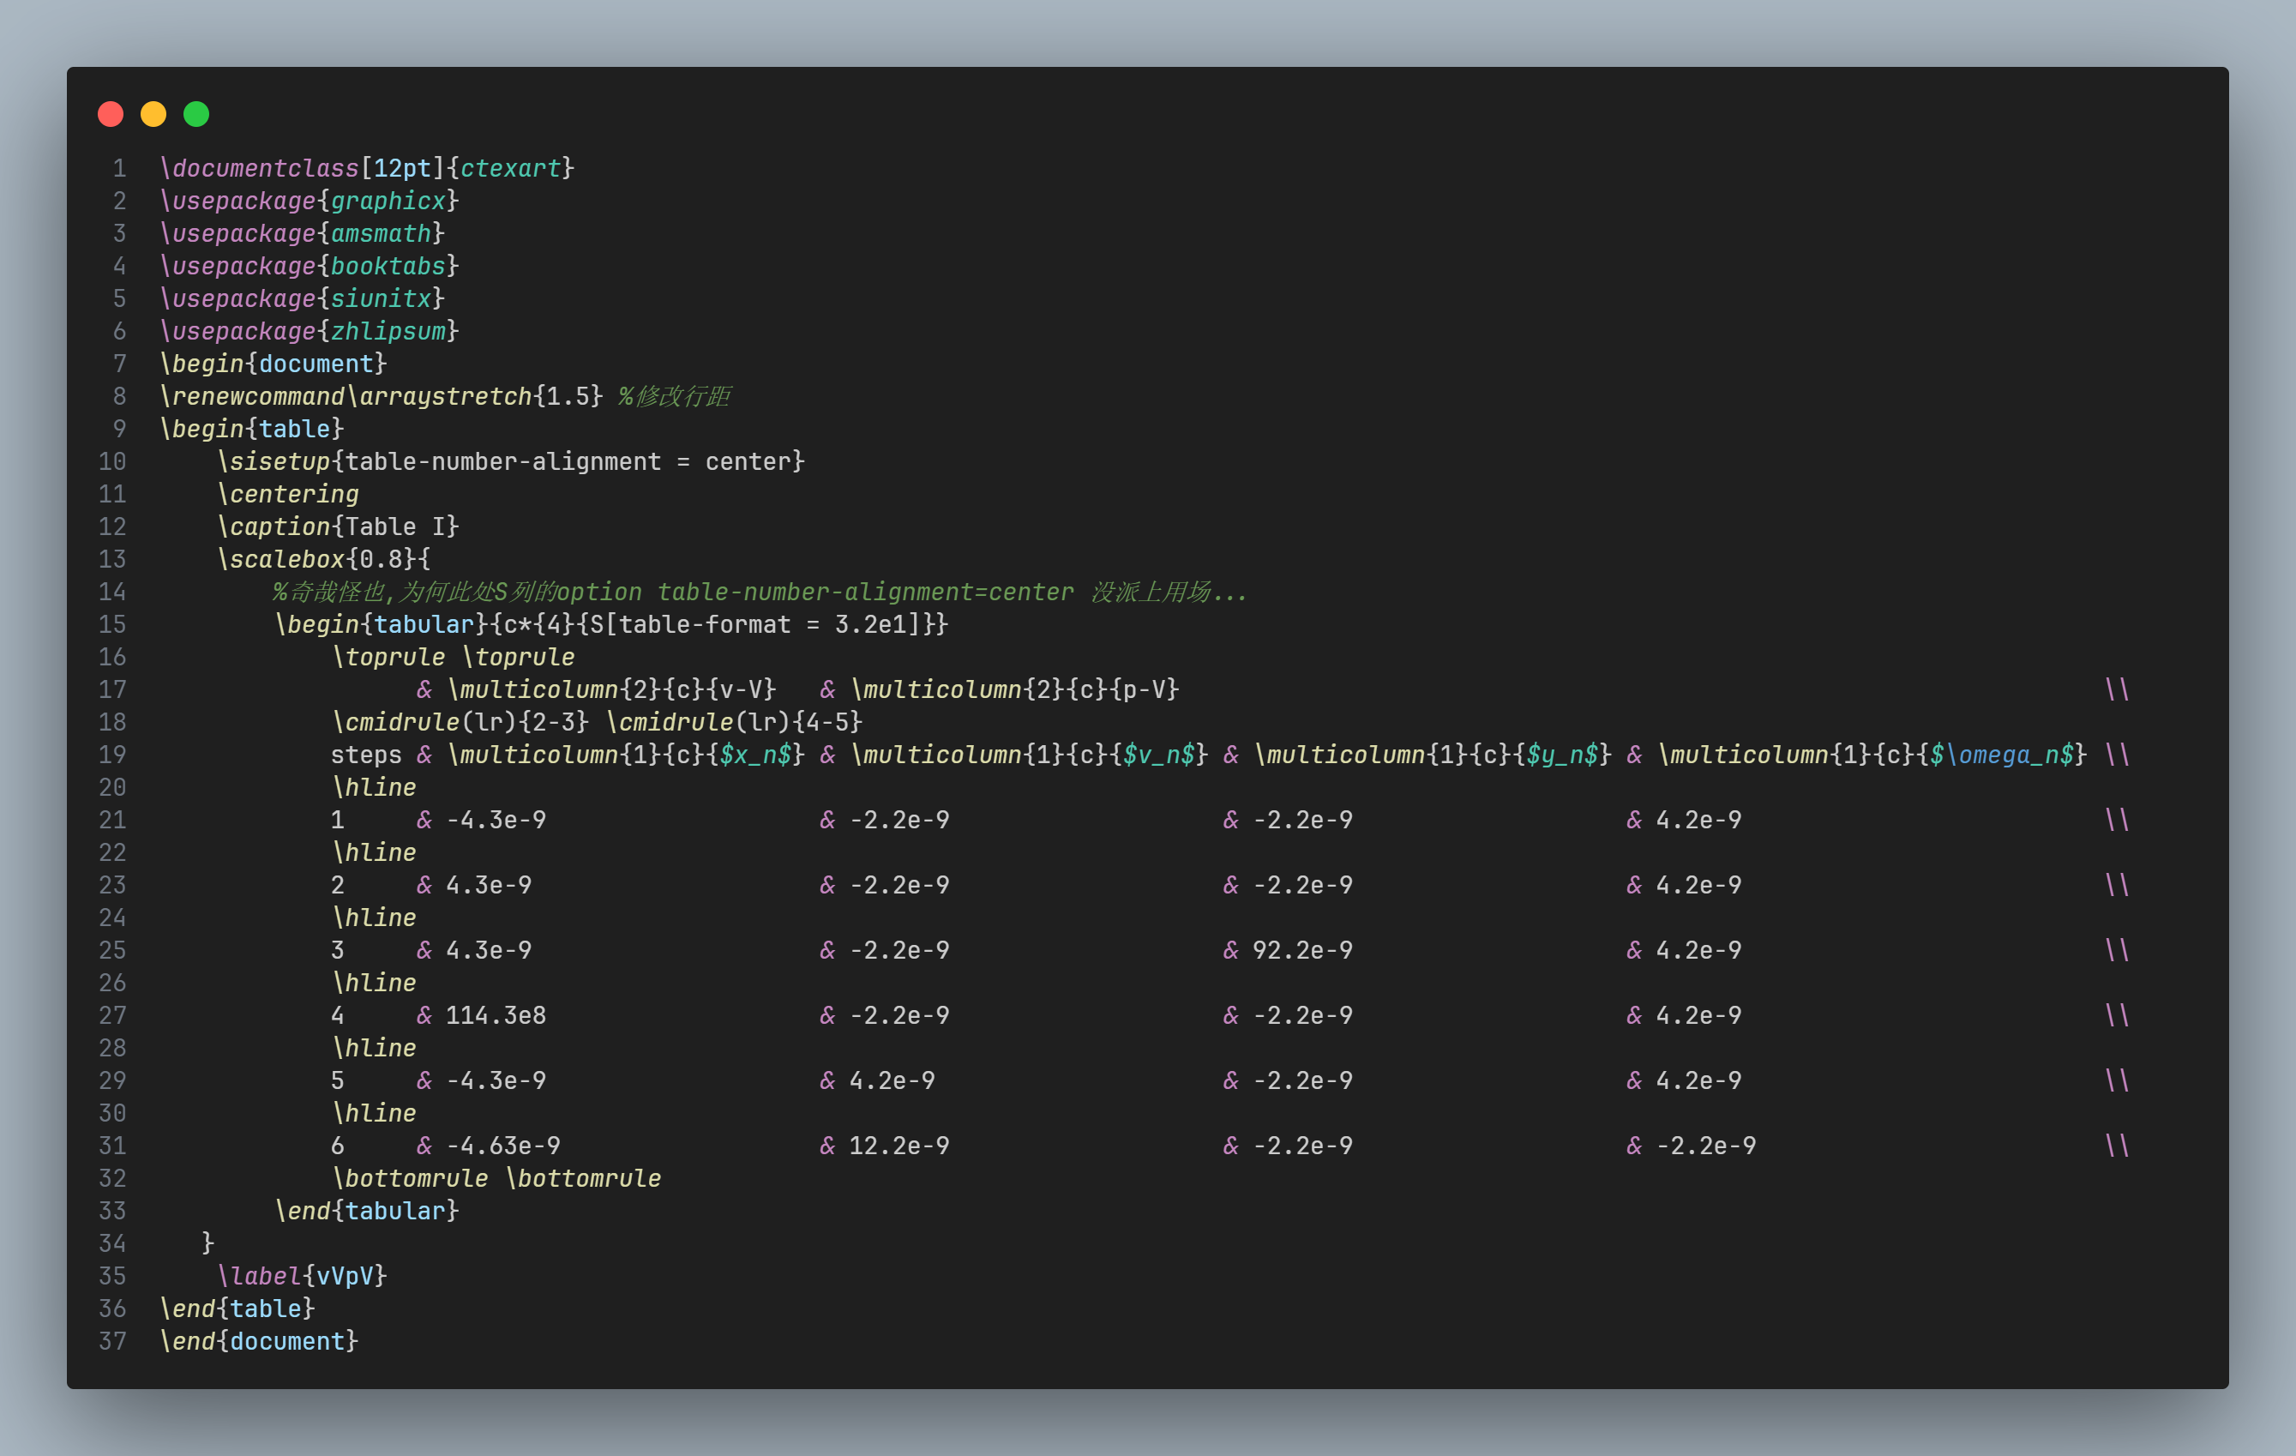2296x1456 pixels.
Task: Click the value -4.63e-9 on line 31
Action: (x=503, y=1146)
